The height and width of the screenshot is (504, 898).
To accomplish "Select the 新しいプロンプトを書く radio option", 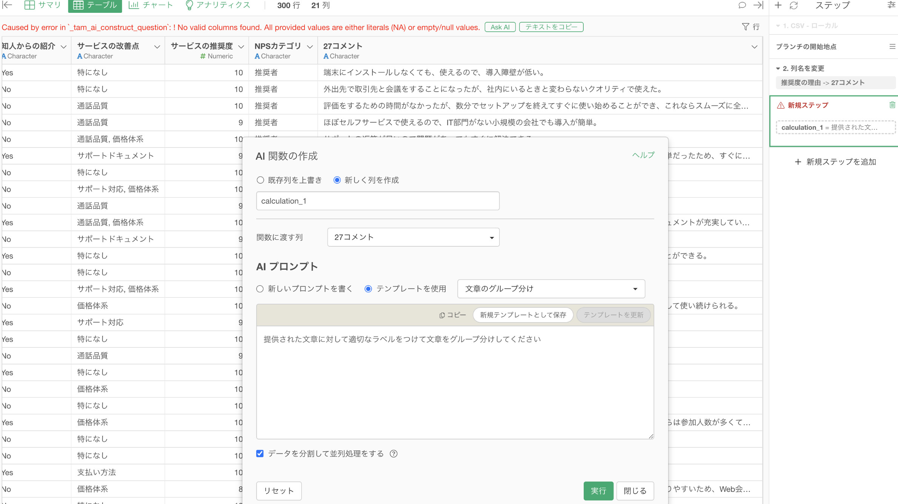I will point(260,289).
